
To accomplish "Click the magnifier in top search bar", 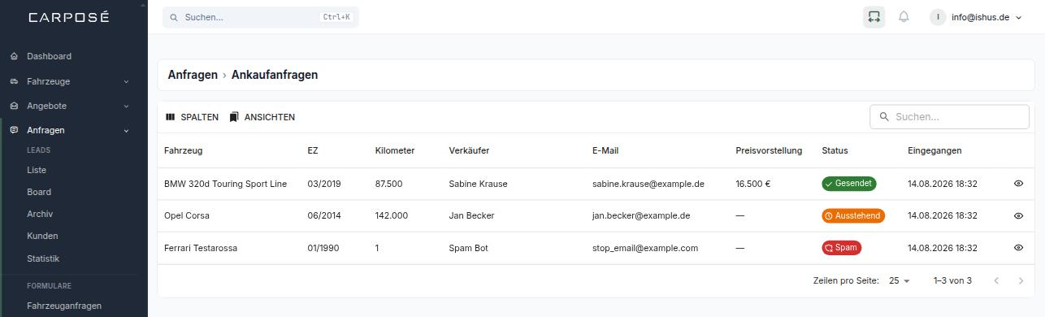I will click(x=174, y=17).
